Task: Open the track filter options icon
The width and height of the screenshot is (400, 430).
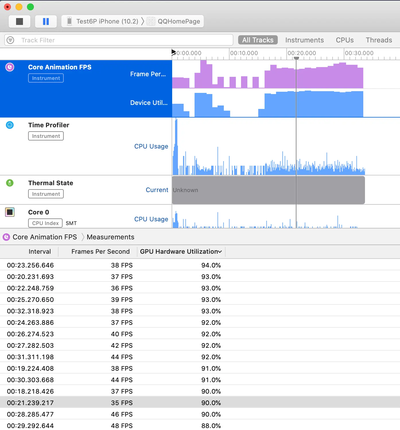Action: pos(10,40)
